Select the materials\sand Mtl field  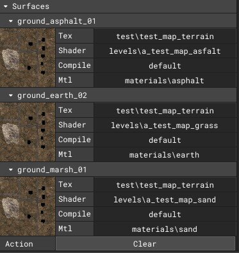pos(165,229)
